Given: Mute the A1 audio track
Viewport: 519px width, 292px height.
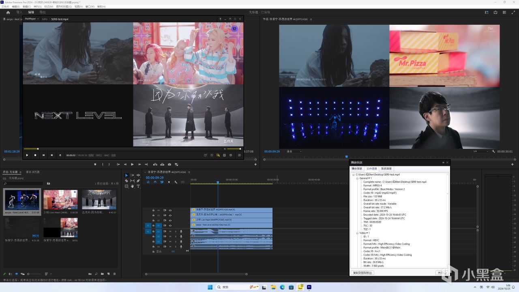Looking at the screenshot, I should pos(170,231).
